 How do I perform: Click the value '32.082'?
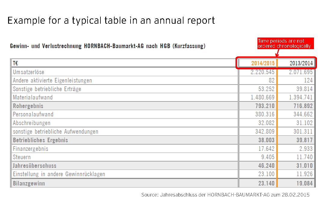tap(266, 123)
